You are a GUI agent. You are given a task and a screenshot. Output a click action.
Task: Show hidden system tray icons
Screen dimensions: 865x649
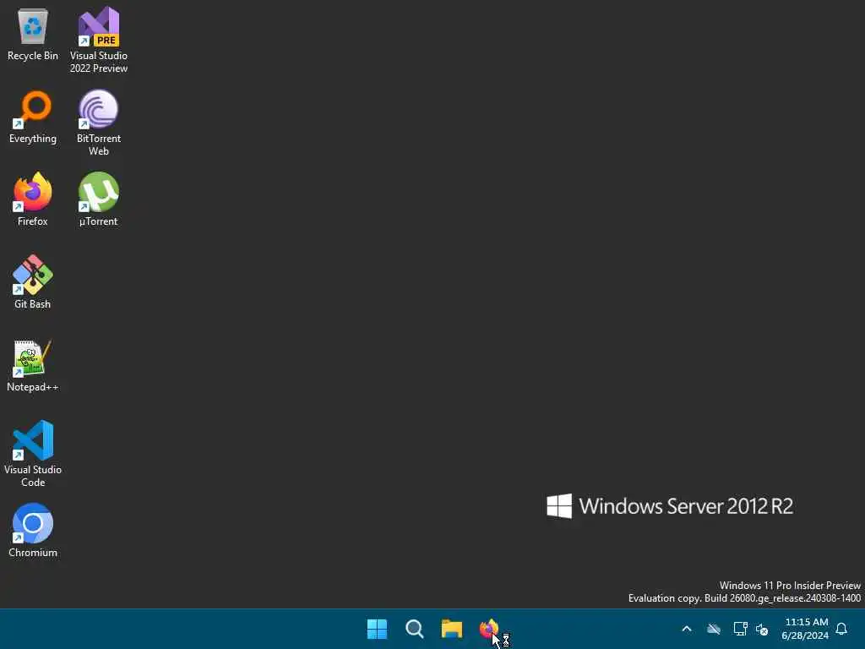[x=687, y=629]
